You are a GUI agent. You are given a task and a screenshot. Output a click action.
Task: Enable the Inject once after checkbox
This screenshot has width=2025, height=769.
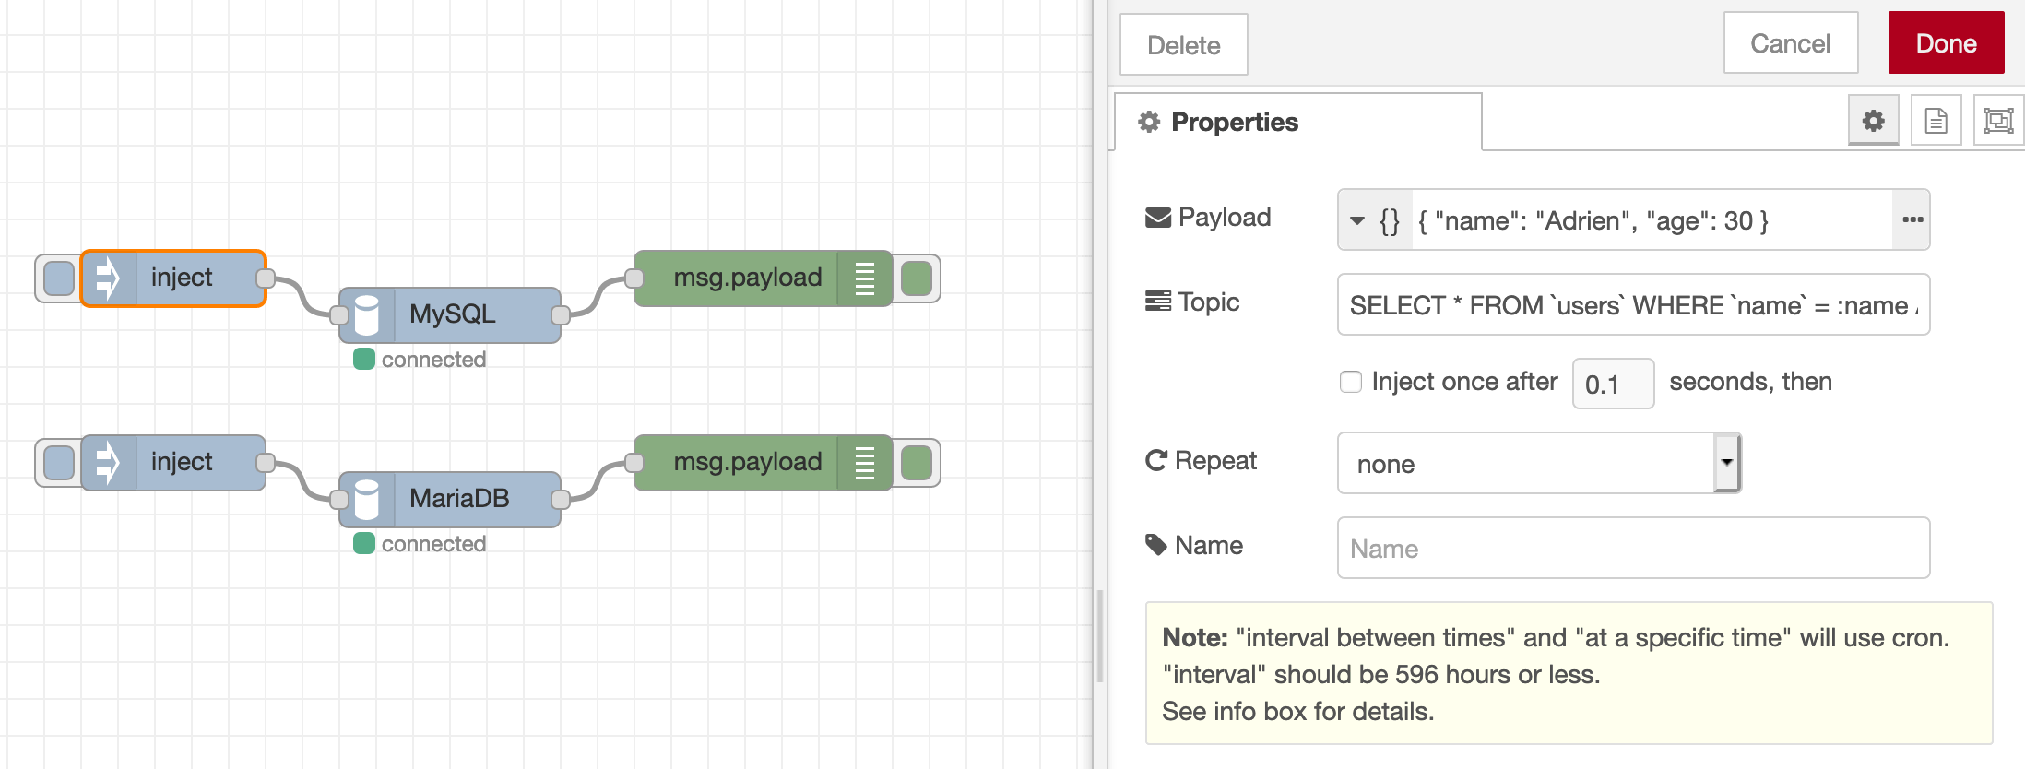[x=1351, y=382]
